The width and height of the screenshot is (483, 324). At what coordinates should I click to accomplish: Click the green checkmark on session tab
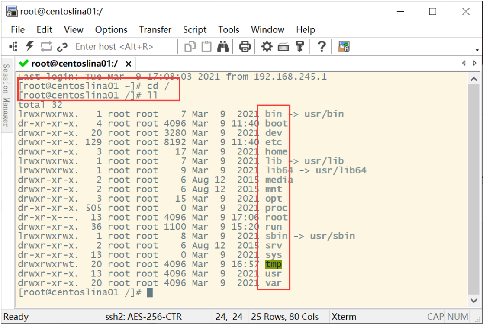coord(24,64)
